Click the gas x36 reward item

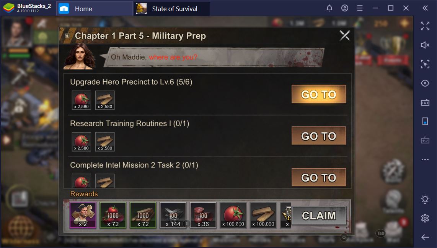pos(203,215)
